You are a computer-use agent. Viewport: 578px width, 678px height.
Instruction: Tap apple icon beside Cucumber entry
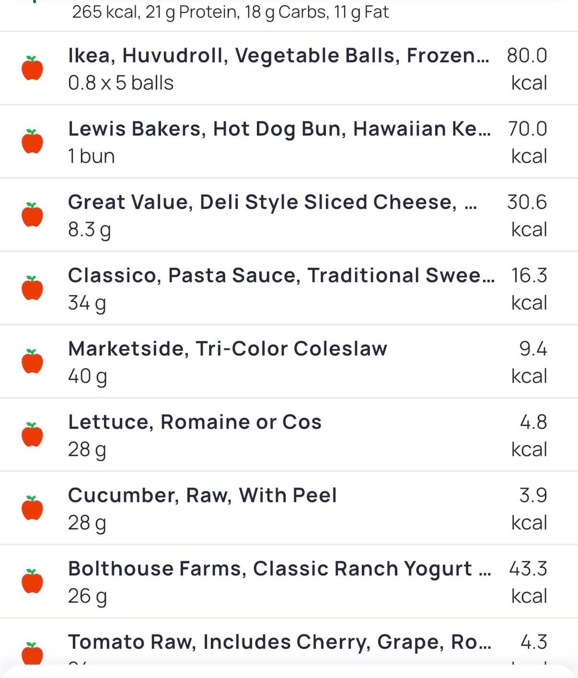click(32, 508)
